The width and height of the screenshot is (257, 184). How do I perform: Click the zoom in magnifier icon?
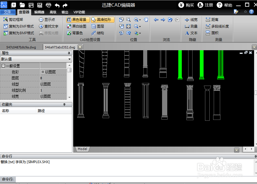136,20
